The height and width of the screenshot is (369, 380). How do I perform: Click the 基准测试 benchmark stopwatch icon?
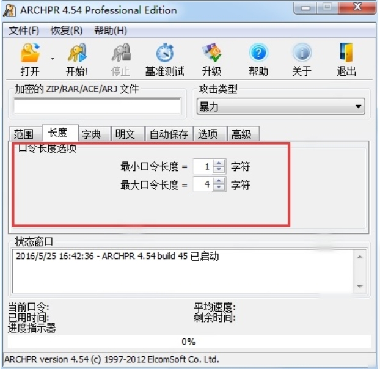(x=165, y=53)
